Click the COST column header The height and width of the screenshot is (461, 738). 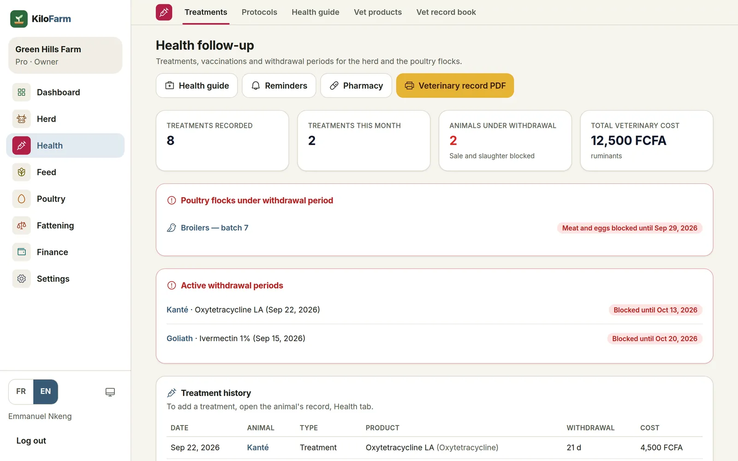(x=649, y=428)
